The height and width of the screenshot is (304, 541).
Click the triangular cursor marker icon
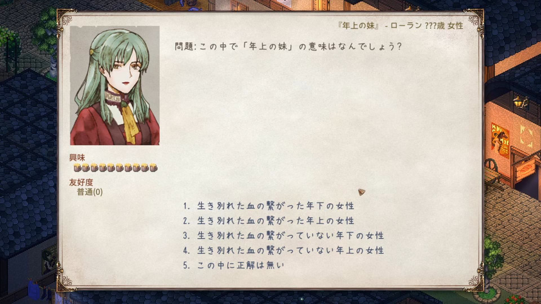(361, 192)
